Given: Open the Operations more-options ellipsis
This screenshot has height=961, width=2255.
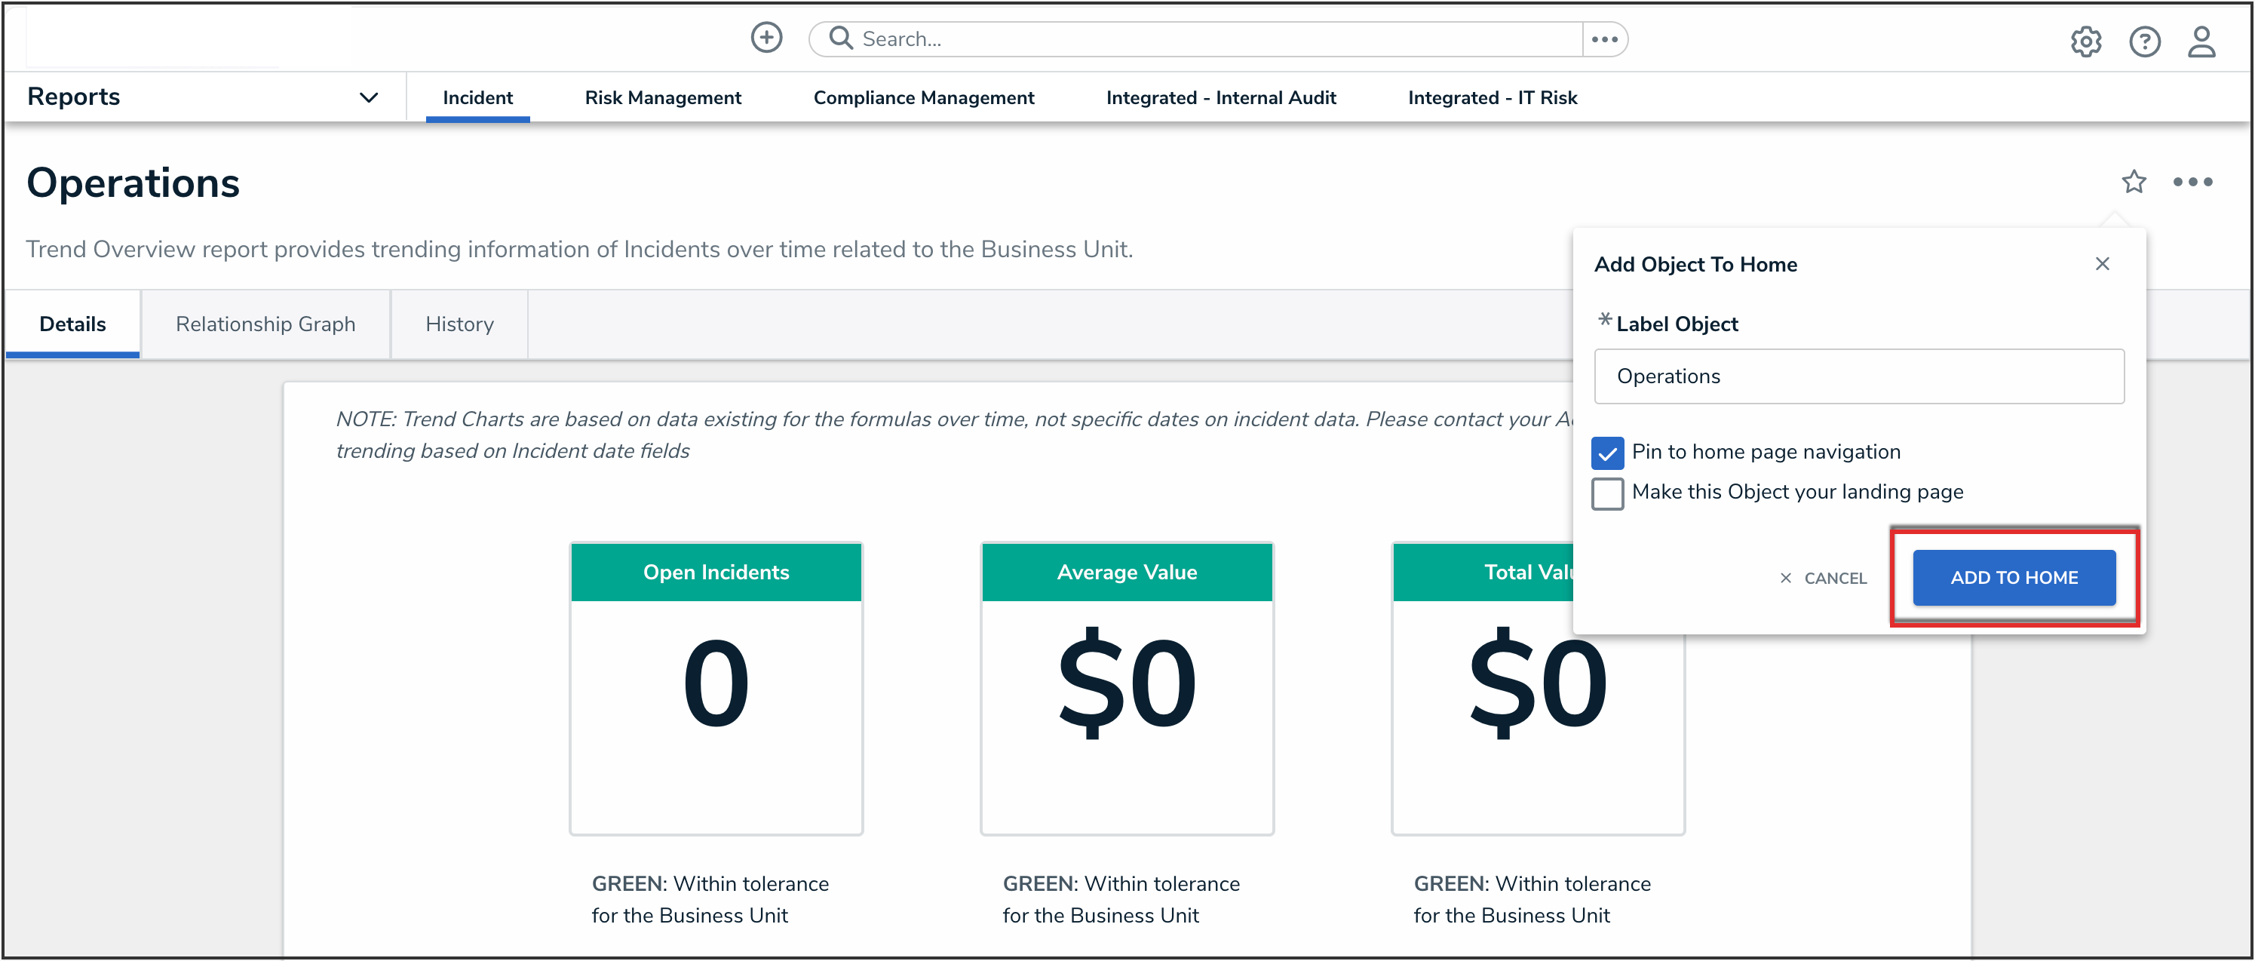Looking at the screenshot, I should click(x=2192, y=182).
